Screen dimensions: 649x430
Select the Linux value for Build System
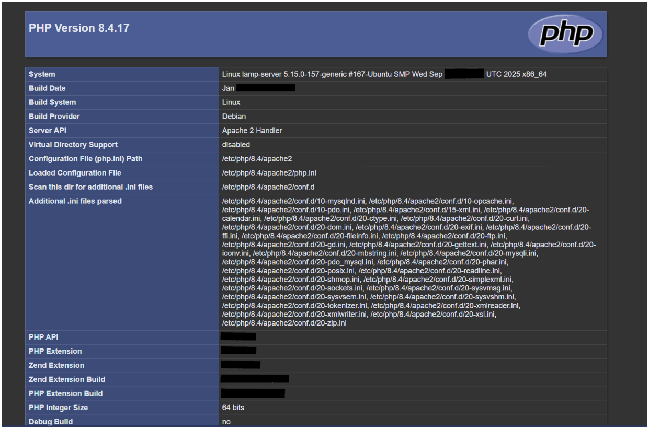[231, 102]
